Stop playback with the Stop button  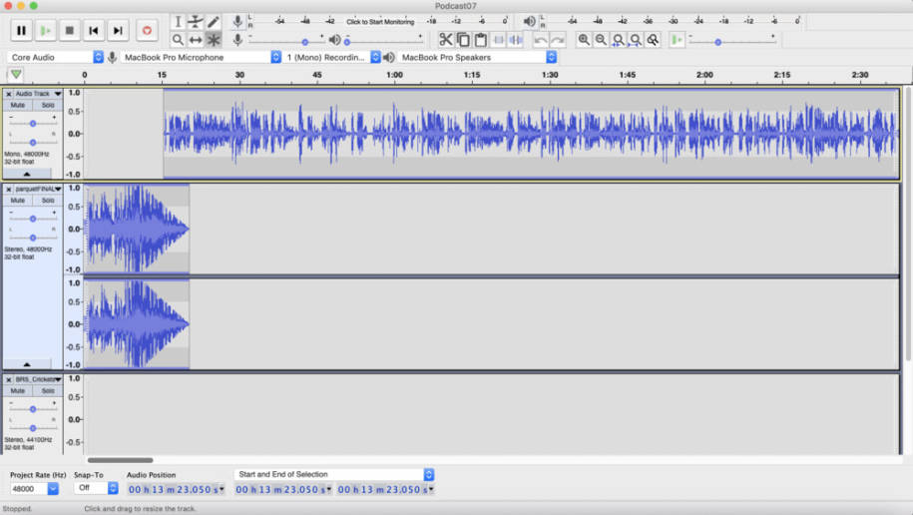(x=69, y=30)
